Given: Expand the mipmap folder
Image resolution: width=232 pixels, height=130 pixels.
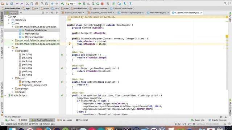Looking at the screenshot, I should pos(12,88).
